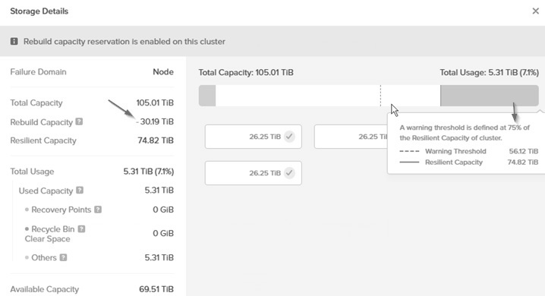Screen dimensions: 545x296
Task: Click the 'Total Capacity: 105.01 TiB' heading above bar
Action: click(x=246, y=73)
